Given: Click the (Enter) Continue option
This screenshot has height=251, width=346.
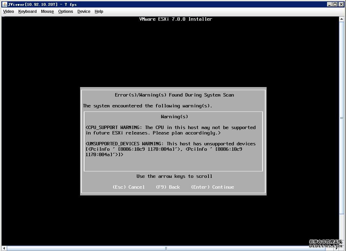Looking at the screenshot, I should pos(212,187).
